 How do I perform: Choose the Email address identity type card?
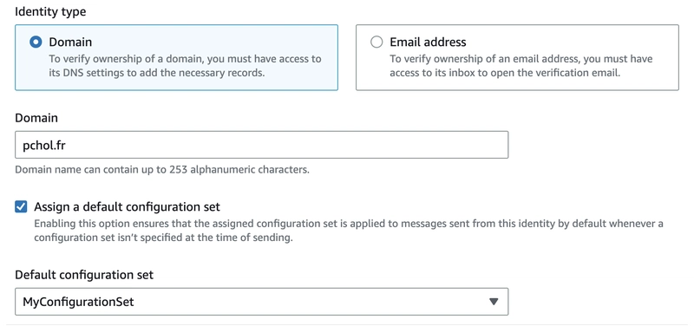[517, 57]
